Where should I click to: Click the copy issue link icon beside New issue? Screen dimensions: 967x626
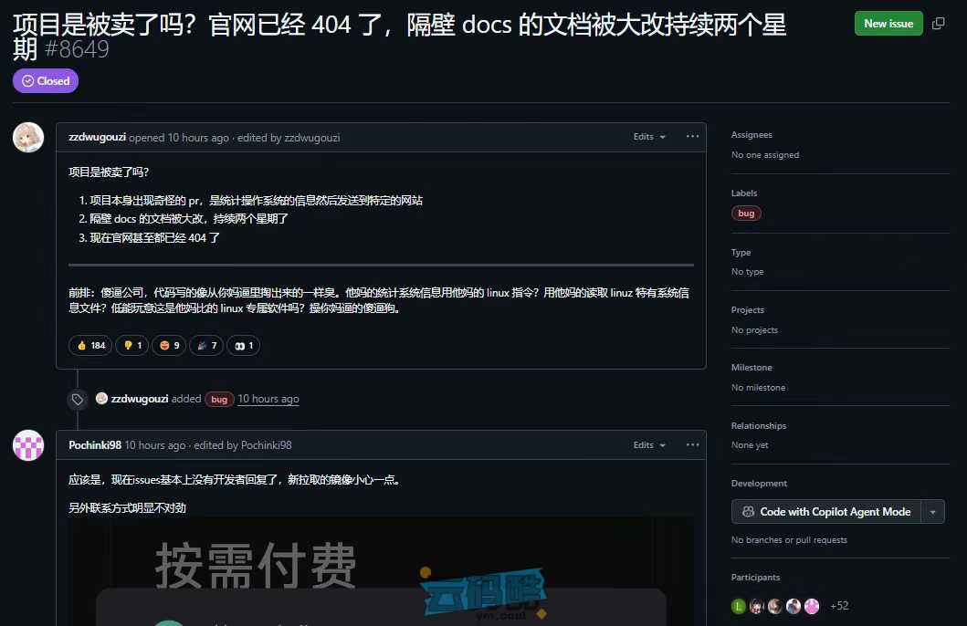938,23
